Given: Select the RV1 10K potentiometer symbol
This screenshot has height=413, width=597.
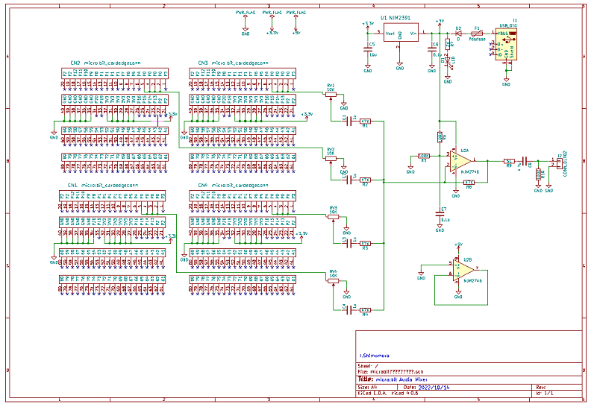Looking at the screenshot, I should [x=331, y=95].
